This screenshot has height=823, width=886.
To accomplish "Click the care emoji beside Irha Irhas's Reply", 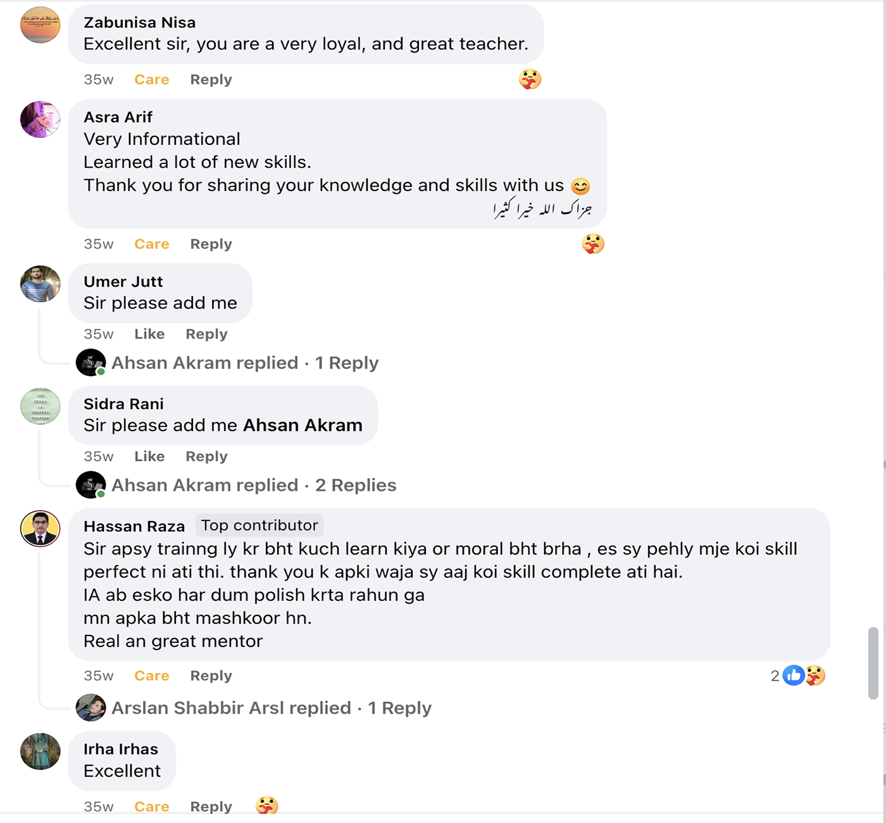I will [x=266, y=806].
